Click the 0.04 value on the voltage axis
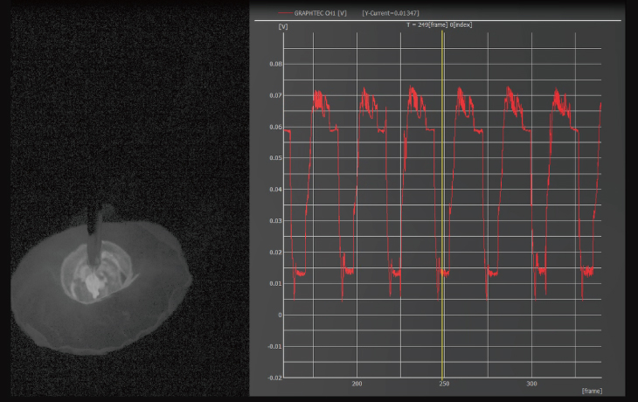 coord(276,190)
